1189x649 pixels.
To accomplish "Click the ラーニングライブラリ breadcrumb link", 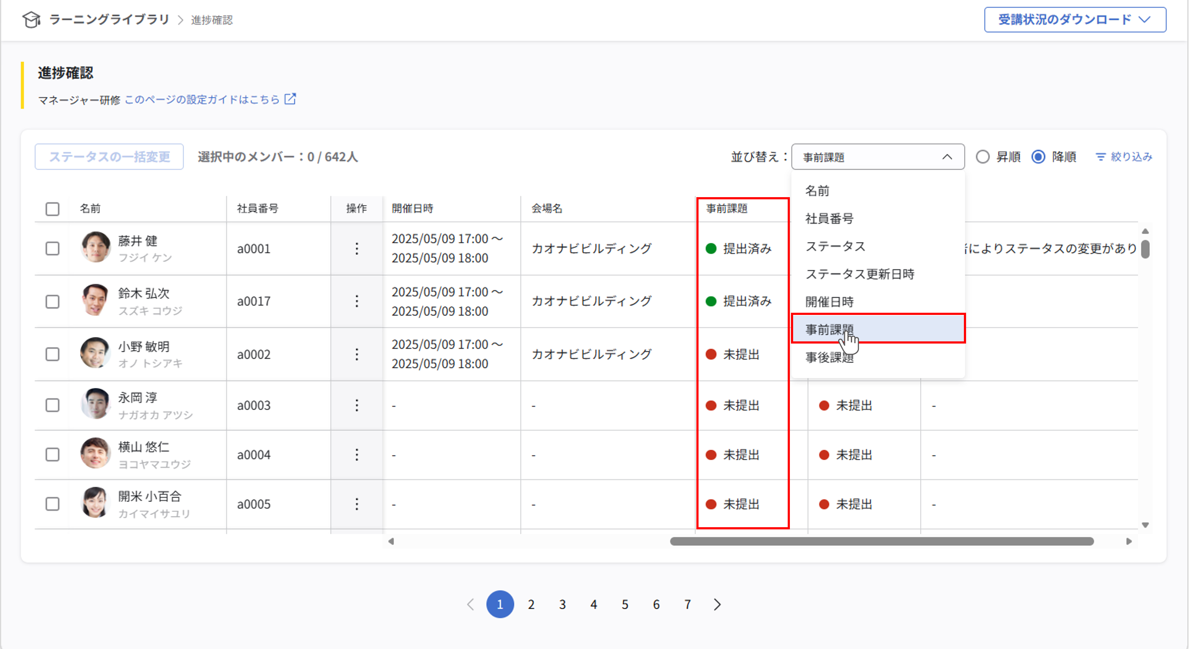I will coord(109,20).
